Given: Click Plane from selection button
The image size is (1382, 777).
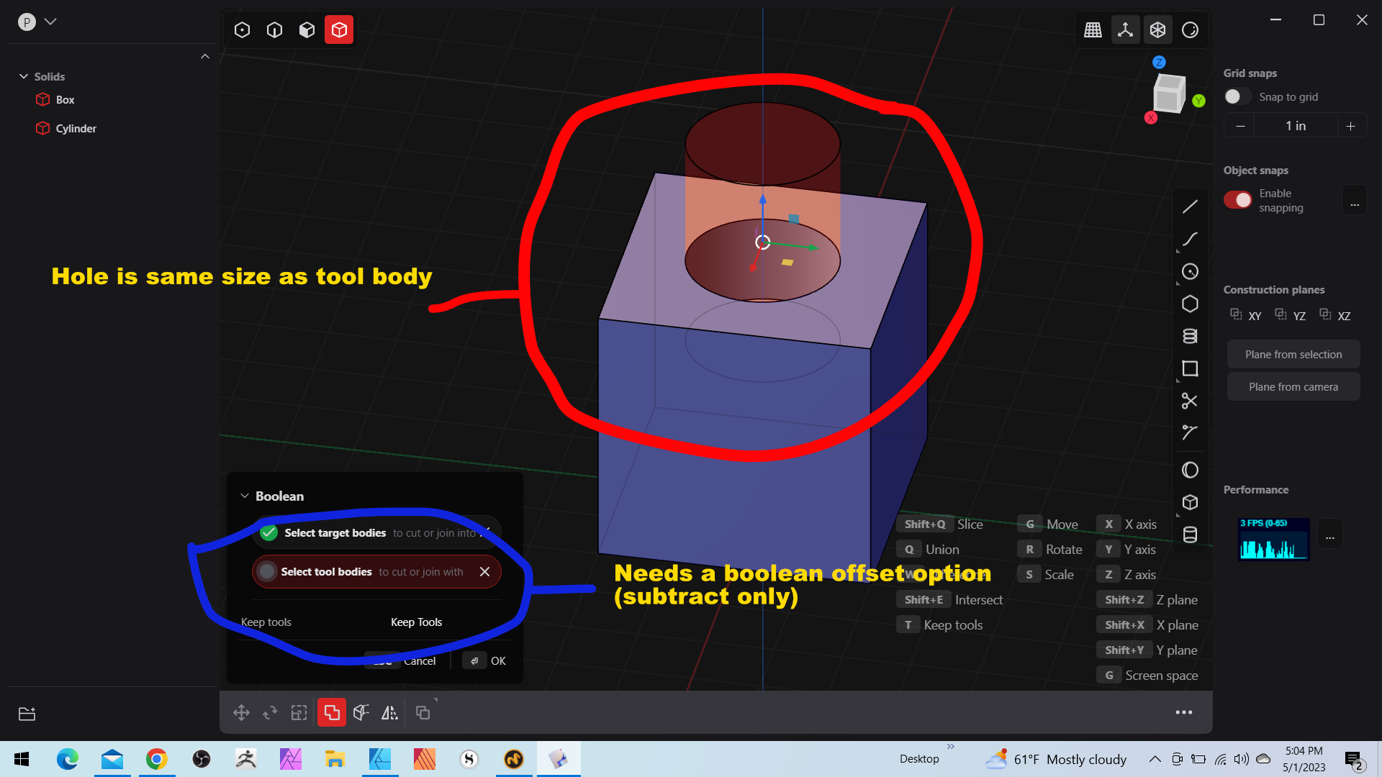Looking at the screenshot, I should [1293, 355].
